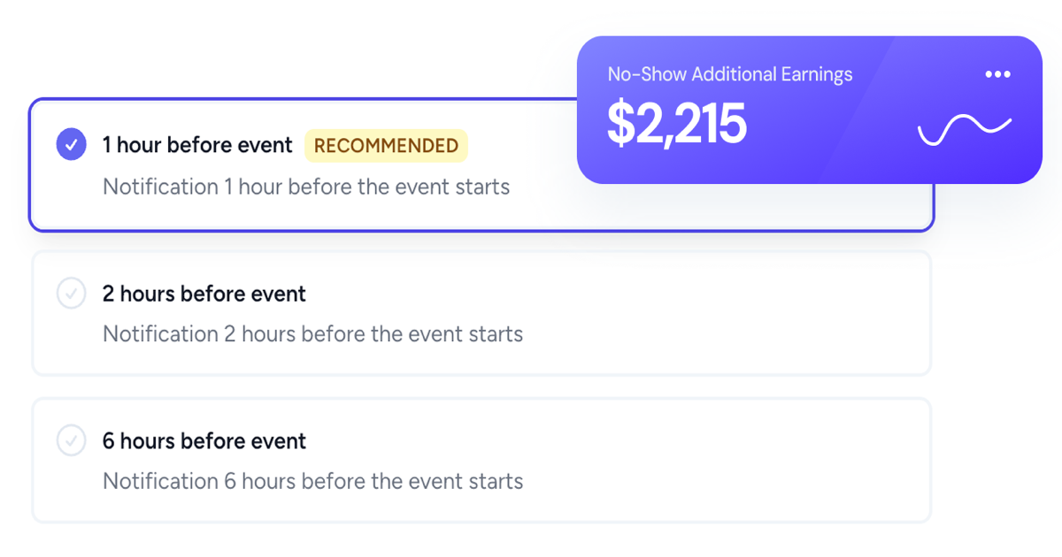Click empty right side of 2 hours option card
Screen dimensions: 1062x557
point(752,314)
